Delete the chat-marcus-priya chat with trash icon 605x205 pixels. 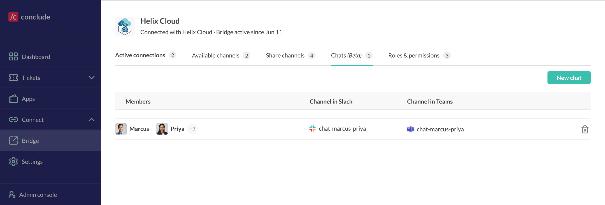585,129
